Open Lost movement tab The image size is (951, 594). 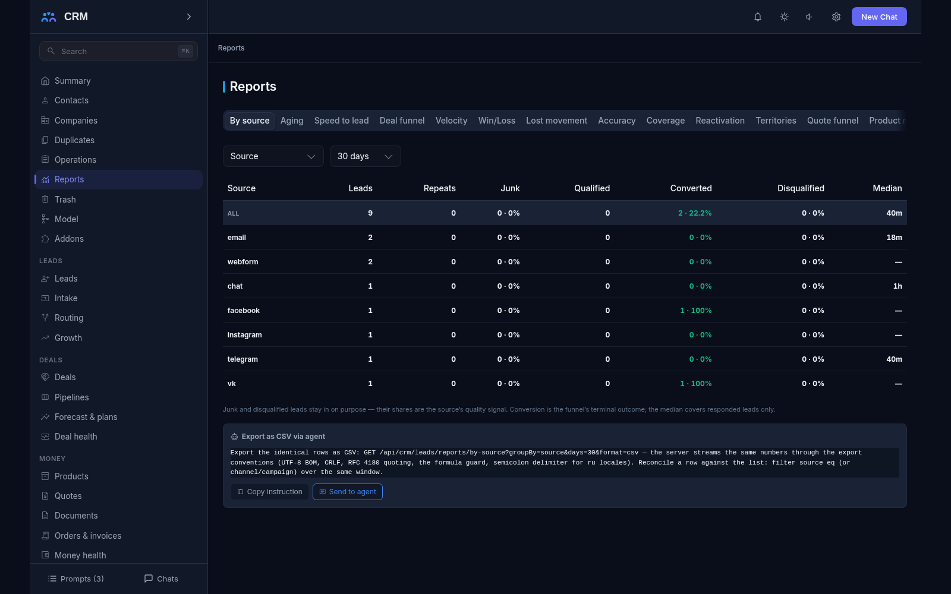point(556,121)
